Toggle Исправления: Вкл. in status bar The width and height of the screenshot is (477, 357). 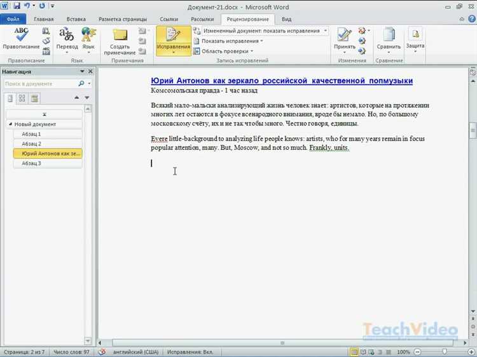click(190, 352)
